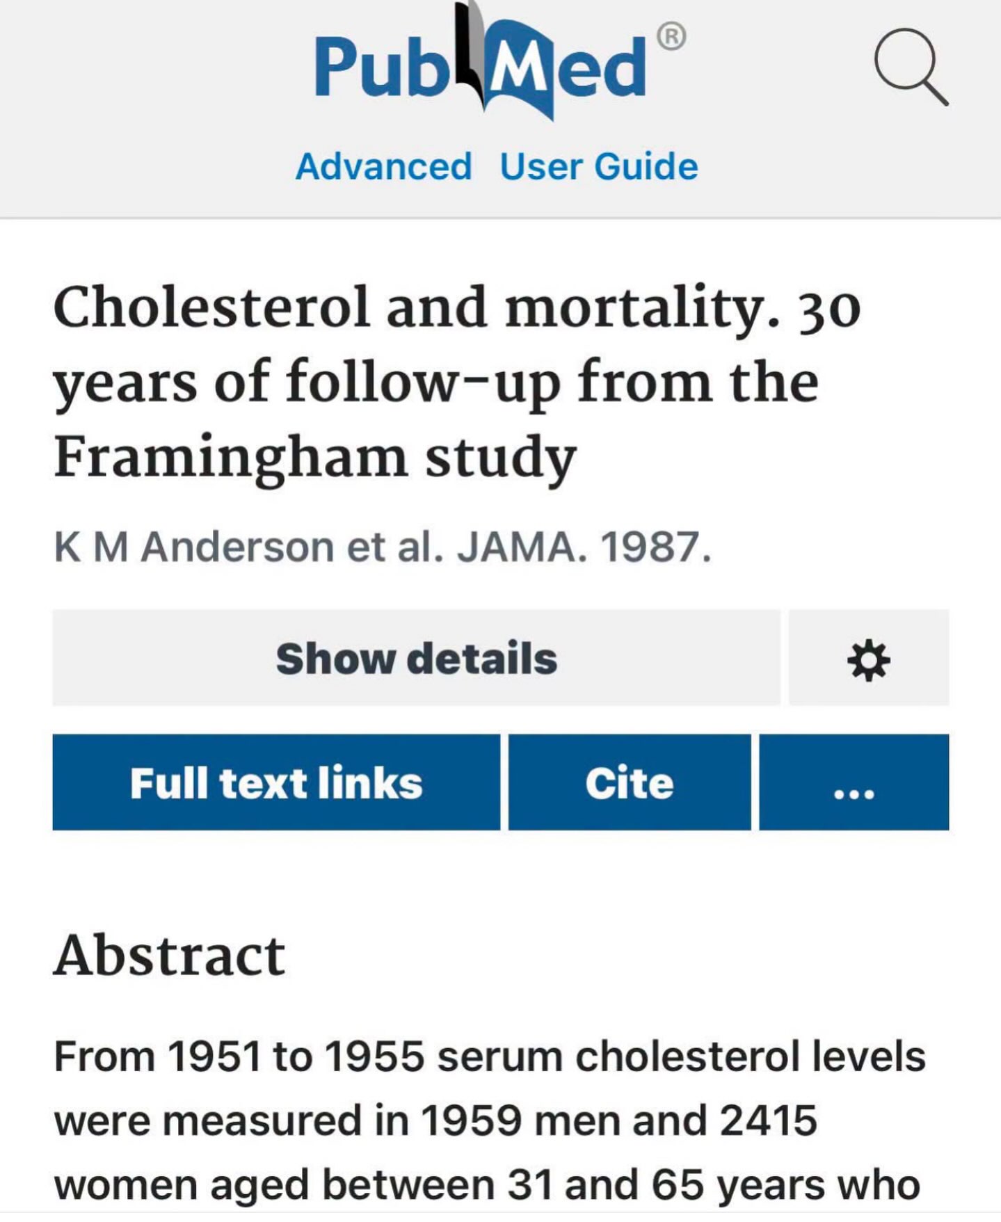Click the '1959 men and 2415' abstract line
The width and height of the screenshot is (1001, 1222).
click(x=618, y=1120)
